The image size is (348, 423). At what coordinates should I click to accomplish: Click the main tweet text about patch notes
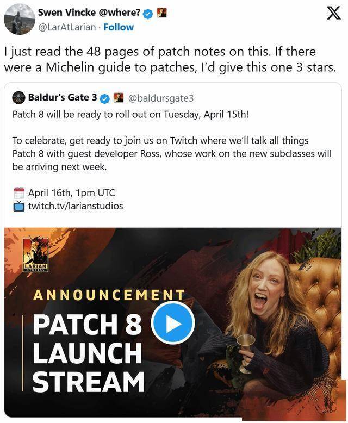(x=170, y=59)
